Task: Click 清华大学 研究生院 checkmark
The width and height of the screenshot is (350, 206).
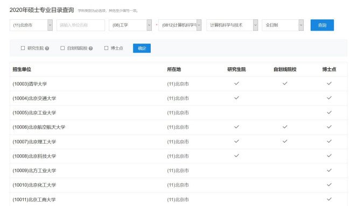Action: [x=236, y=83]
